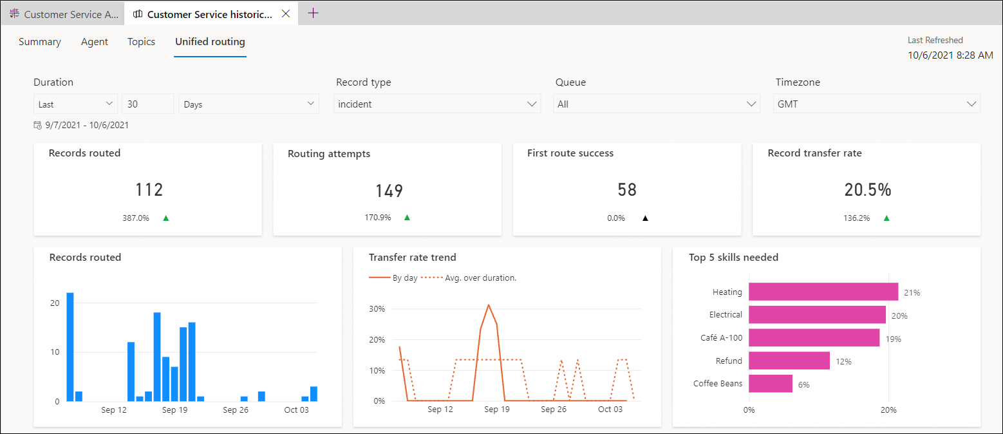The width and height of the screenshot is (1003, 434).
Task: Open the calendar icon beside the date range
Action: tap(37, 125)
